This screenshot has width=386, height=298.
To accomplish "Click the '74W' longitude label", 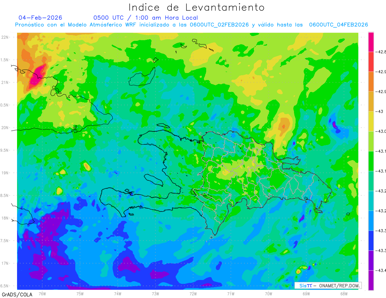I will pos(117,294).
